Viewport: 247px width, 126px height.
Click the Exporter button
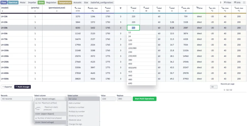click(x=7, y=87)
